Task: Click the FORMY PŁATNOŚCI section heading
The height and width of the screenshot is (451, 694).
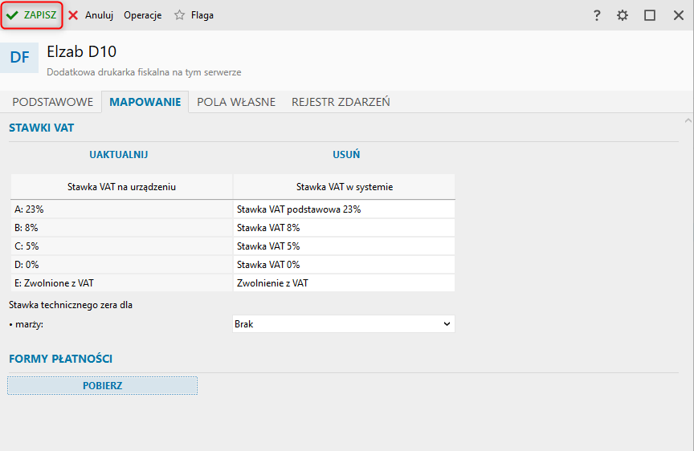Action: coord(60,359)
